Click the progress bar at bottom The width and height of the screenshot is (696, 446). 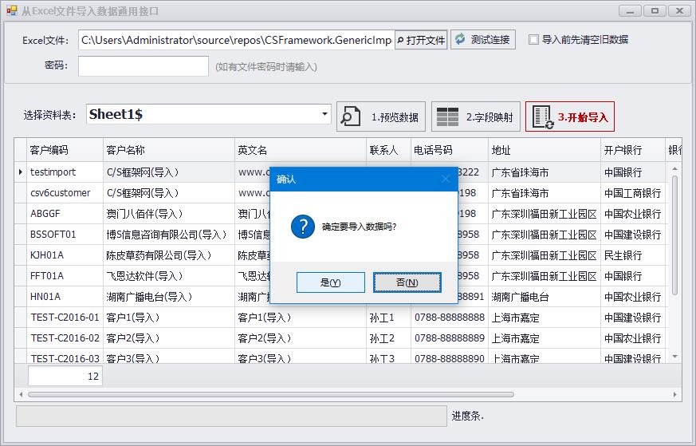231,416
